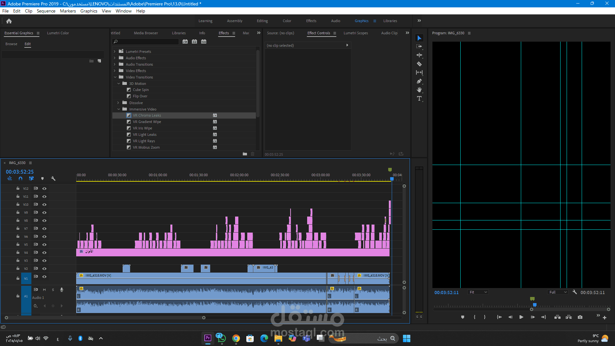Step forward one frame
The height and width of the screenshot is (346, 615).
coord(533,317)
